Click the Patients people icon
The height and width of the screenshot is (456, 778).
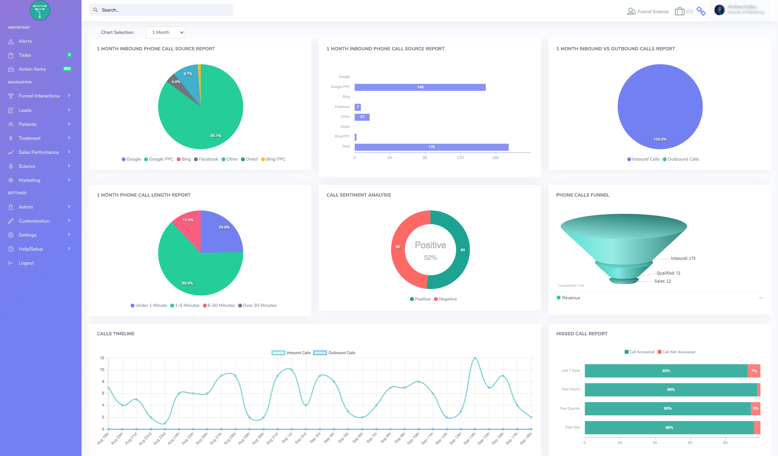11,124
